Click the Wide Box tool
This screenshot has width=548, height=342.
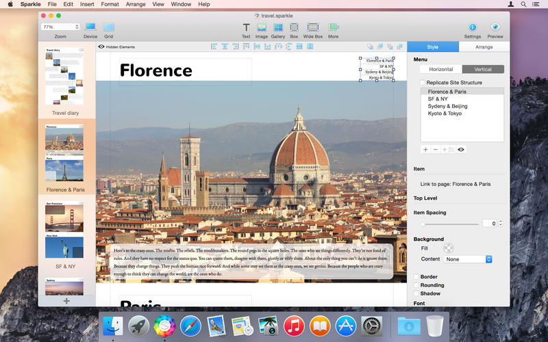click(x=313, y=27)
